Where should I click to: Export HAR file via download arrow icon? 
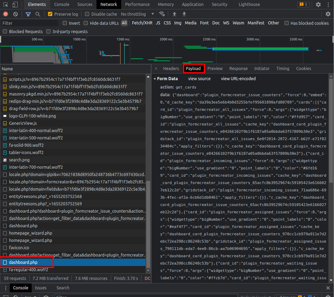coord(184,14)
